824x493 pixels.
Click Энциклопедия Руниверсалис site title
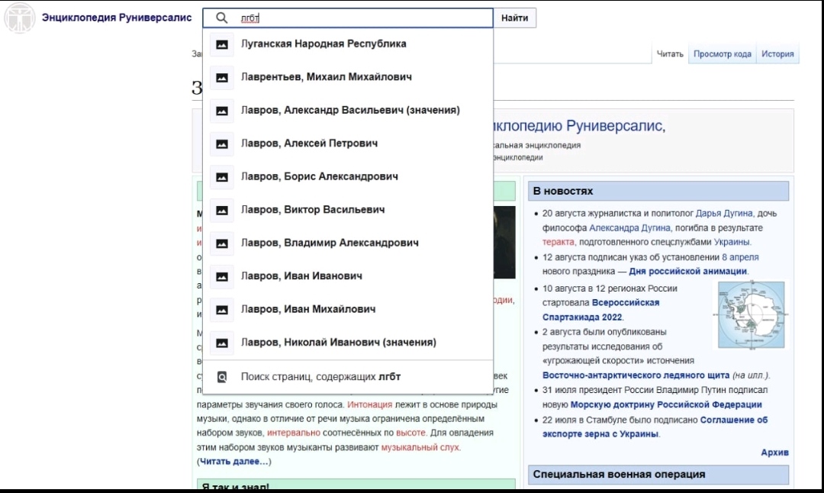[117, 18]
